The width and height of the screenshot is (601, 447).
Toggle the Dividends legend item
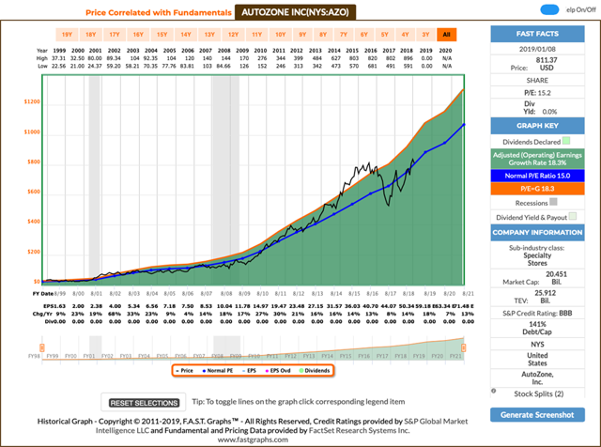[315, 371]
